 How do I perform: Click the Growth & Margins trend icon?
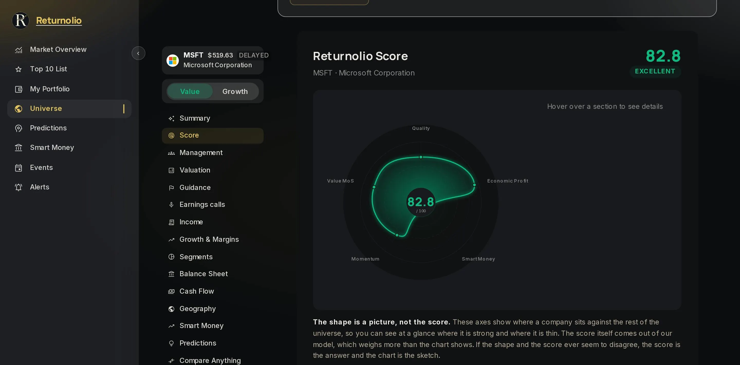click(x=171, y=240)
